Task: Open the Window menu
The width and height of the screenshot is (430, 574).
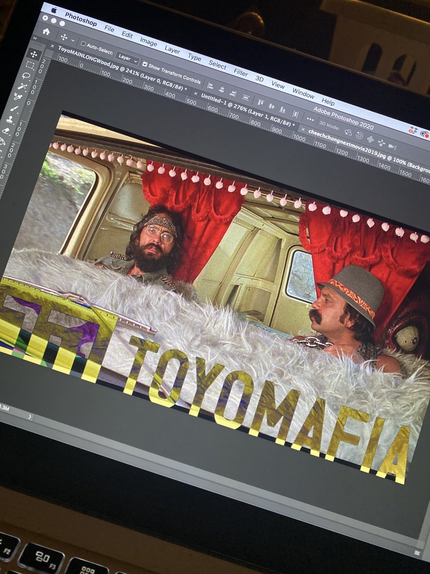Action: click(x=303, y=94)
